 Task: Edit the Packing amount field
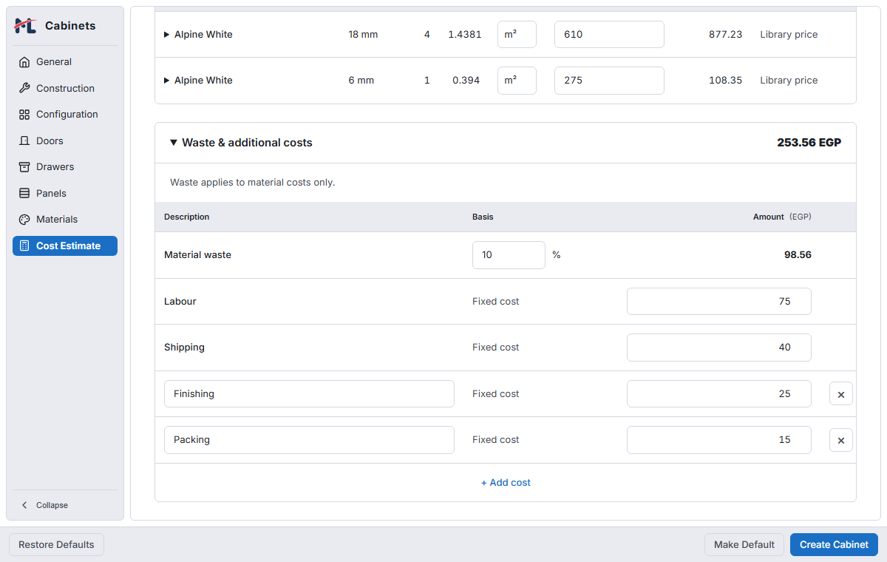coord(718,440)
